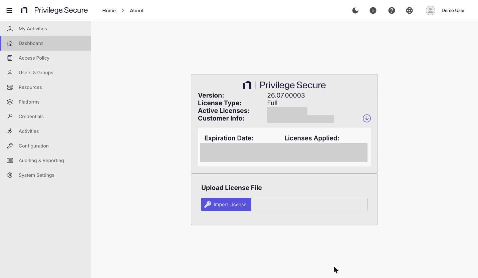Image resolution: width=478 pixels, height=278 pixels.
Task: Open My Activities in sidebar
Action: [x=45, y=29]
